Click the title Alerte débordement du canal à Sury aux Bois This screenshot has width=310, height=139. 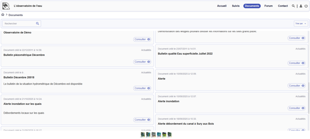click(186, 124)
